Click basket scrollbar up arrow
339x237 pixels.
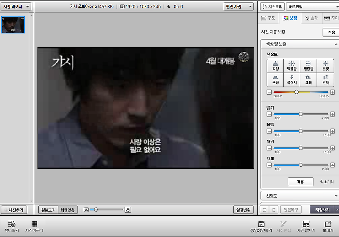coord(32,16)
